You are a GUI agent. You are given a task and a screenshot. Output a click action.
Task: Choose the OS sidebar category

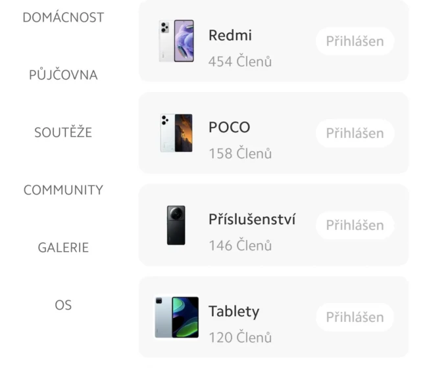coord(63,305)
